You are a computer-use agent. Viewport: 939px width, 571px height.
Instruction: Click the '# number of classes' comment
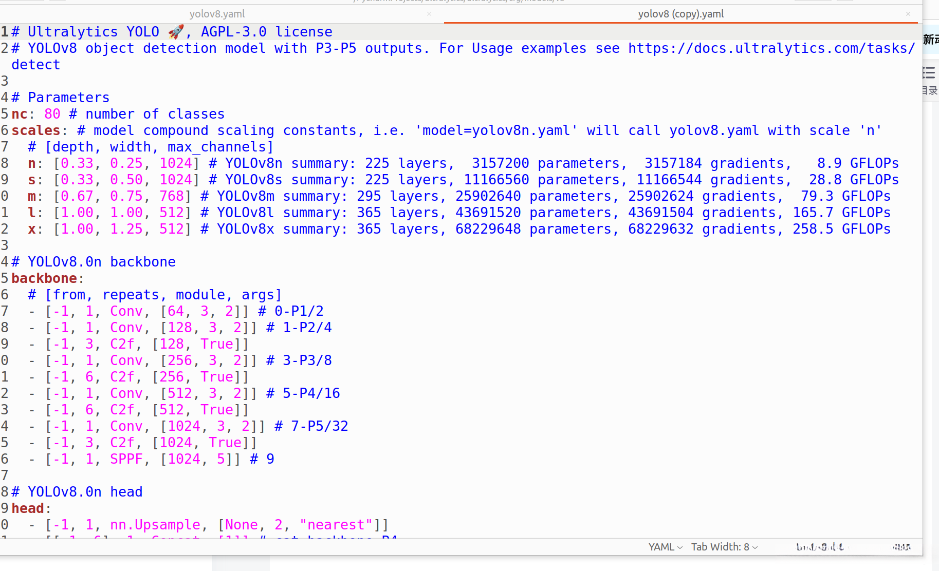click(x=147, y=114)
